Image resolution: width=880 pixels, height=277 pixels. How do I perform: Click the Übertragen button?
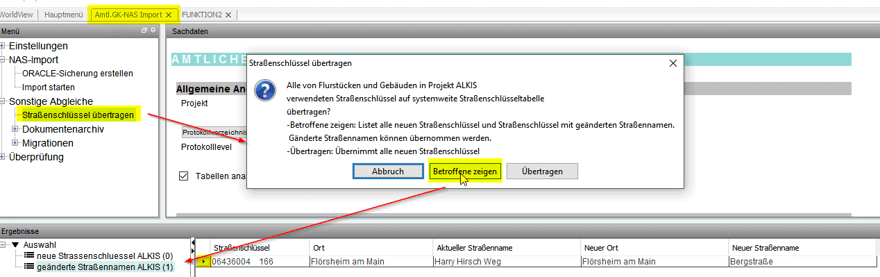(x=542, y=171)
